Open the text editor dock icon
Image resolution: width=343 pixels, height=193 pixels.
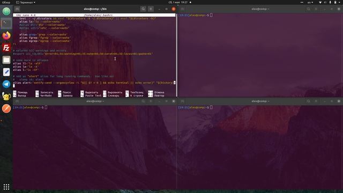(x=6, y=72)
